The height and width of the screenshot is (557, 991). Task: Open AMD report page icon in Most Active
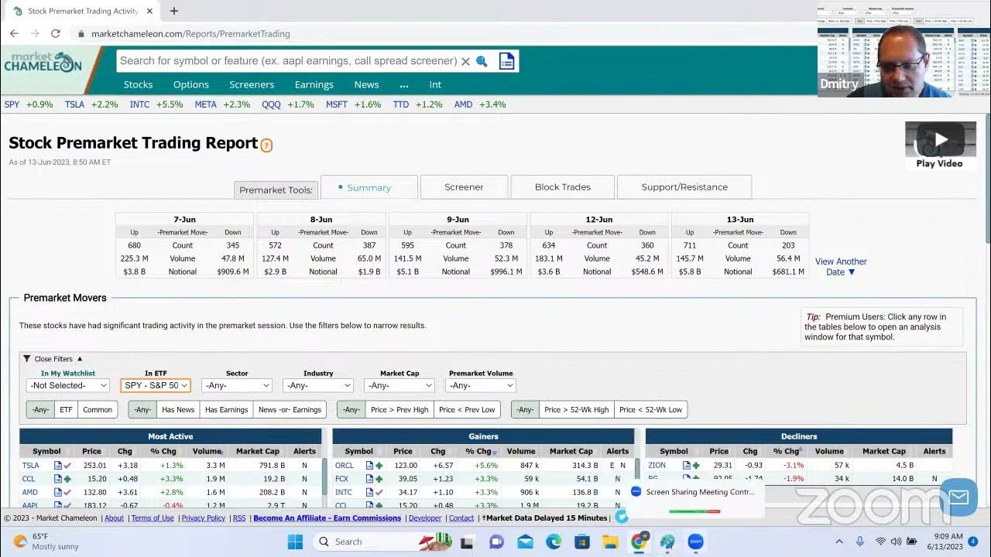click(57, 492)
